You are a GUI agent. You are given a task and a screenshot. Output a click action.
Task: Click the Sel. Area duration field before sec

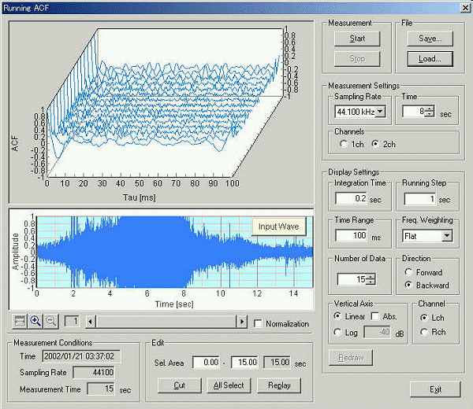click(x=277, y=362)
